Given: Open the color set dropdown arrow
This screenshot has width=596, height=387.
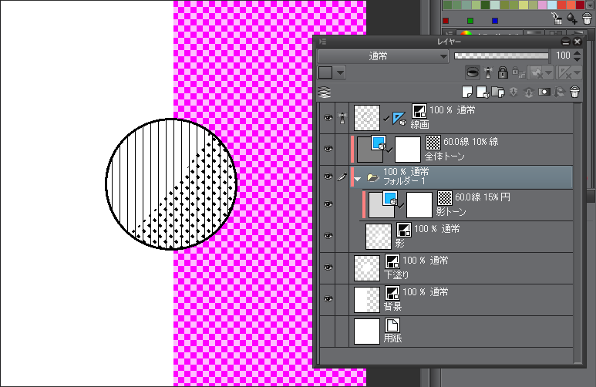Looking at the screenshot, I should [591, 5].
